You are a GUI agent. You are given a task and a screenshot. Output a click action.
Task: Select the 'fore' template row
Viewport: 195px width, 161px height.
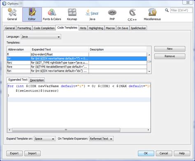(77, 67)
